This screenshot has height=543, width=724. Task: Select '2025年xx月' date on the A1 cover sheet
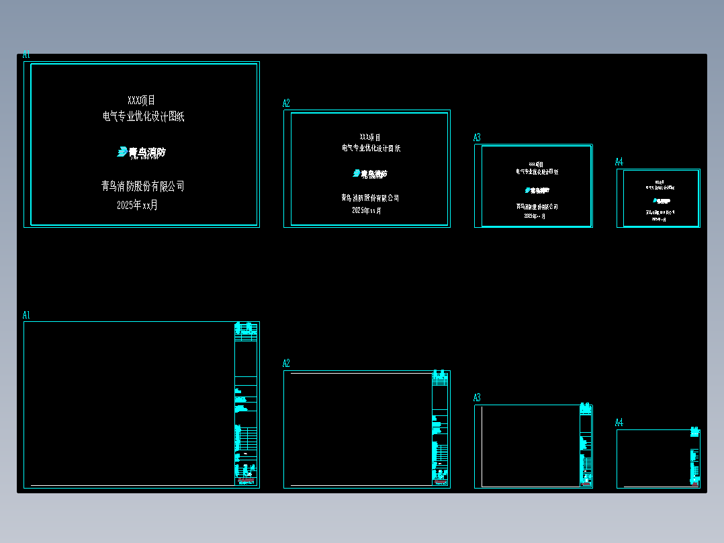(137, 205)
